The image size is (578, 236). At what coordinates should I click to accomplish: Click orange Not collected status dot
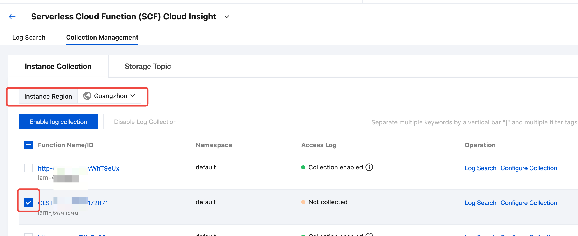coord(303,202)
